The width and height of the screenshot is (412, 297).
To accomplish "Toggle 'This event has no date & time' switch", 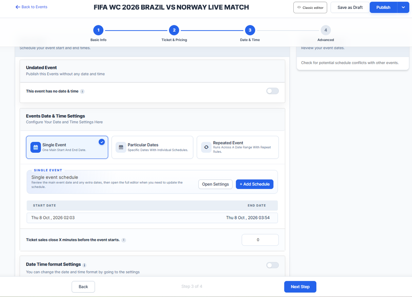I will point(272,91).
